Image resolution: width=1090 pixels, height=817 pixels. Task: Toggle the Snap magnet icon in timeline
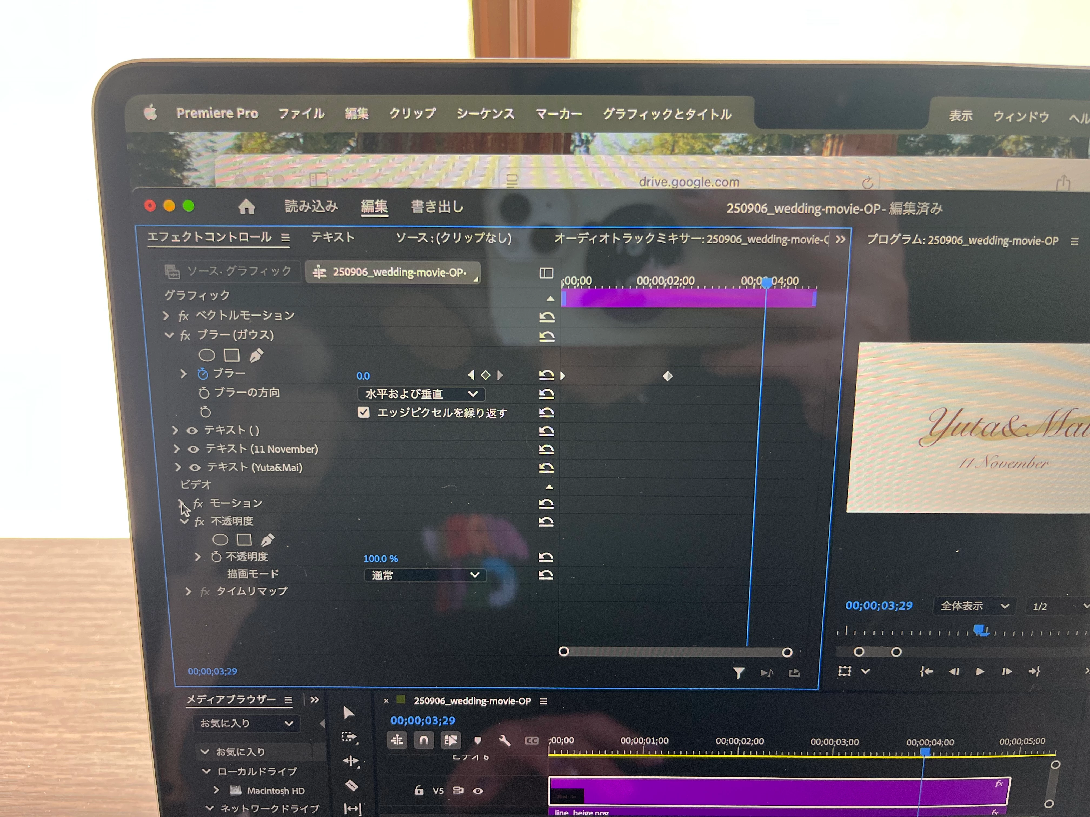pyautogui.click(x=424, y=740)
